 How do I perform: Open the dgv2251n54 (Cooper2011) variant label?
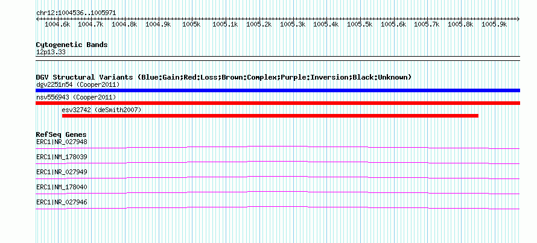coord(78,84)
